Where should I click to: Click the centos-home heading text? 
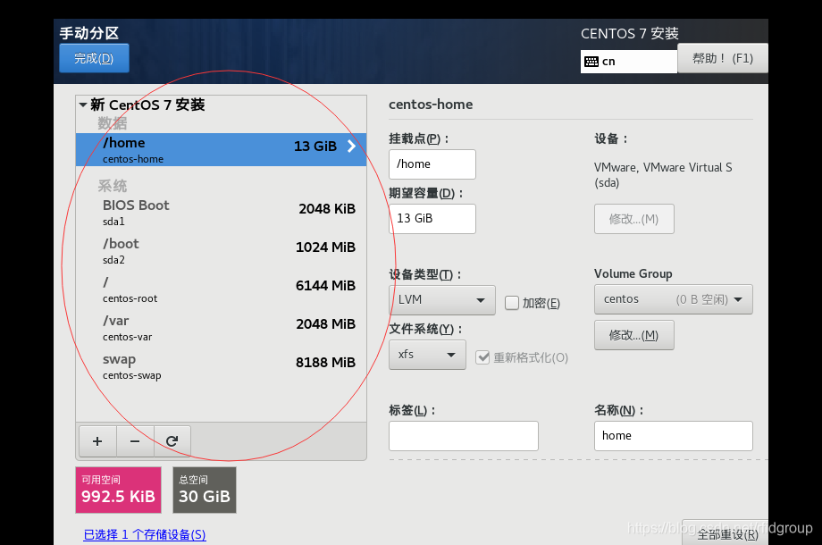(x=431, y=105)
